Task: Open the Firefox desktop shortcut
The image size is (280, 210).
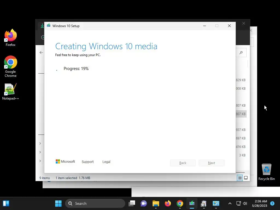Action: coord(11,38)
